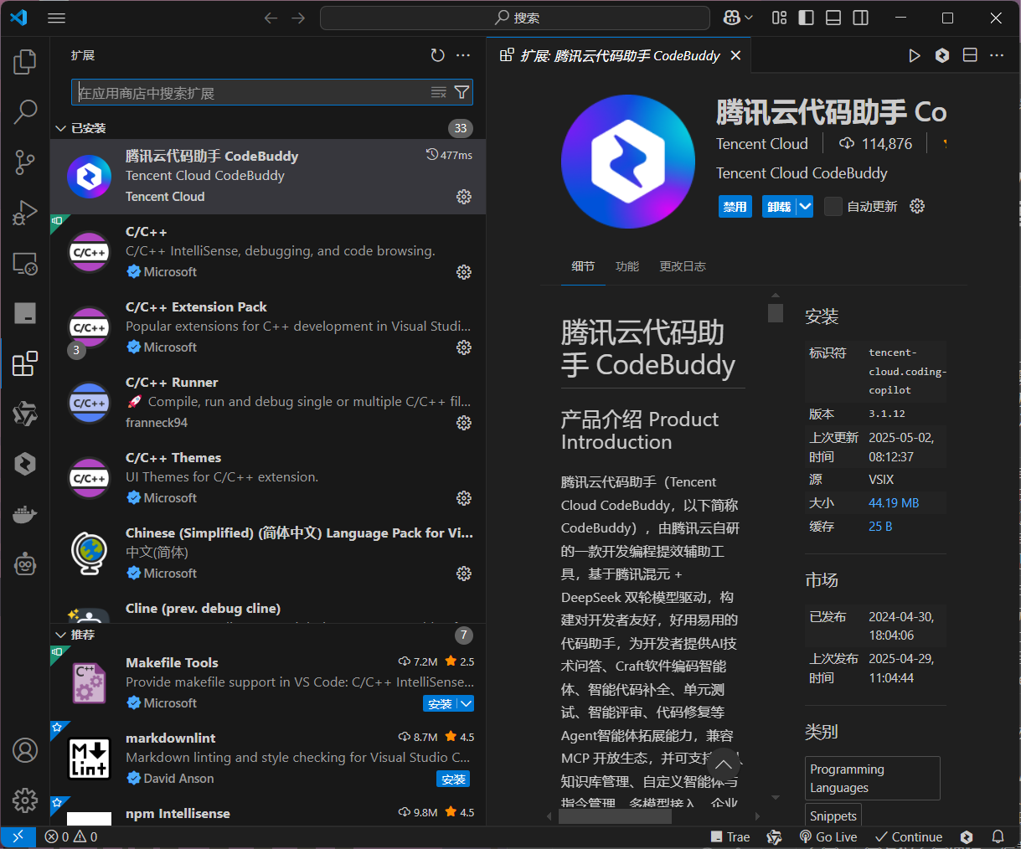Click the Docker whale icon in the activity bar
1021x849 pixels.
point(24,514)
